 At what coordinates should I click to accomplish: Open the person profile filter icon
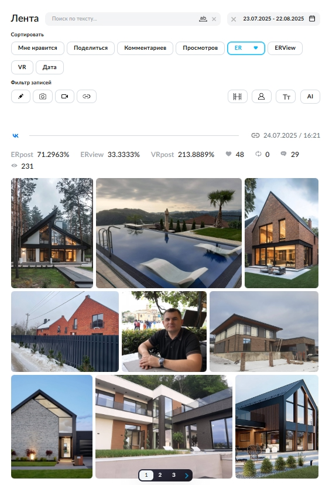coord(261,97)
